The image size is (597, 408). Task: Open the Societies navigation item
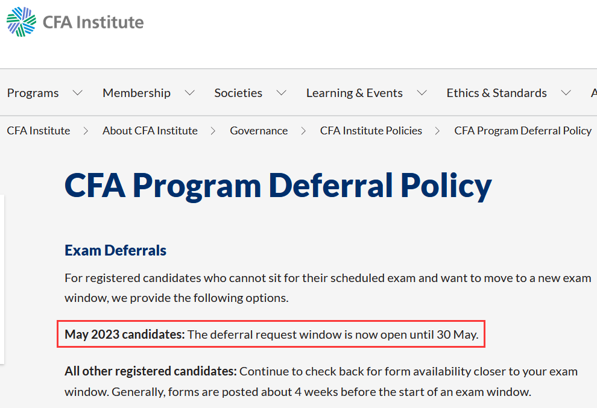click(x=238, y=93)
